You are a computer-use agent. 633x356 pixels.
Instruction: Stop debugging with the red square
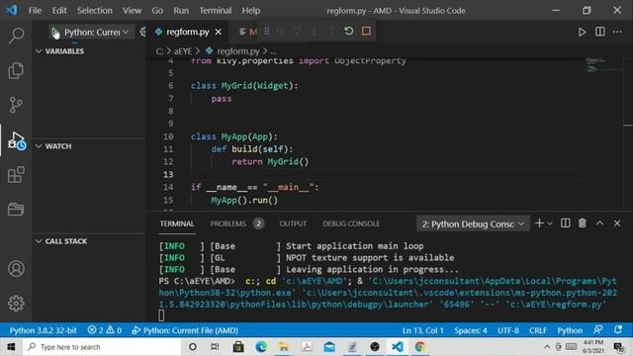pyautogui.click(x=366, y=31)
